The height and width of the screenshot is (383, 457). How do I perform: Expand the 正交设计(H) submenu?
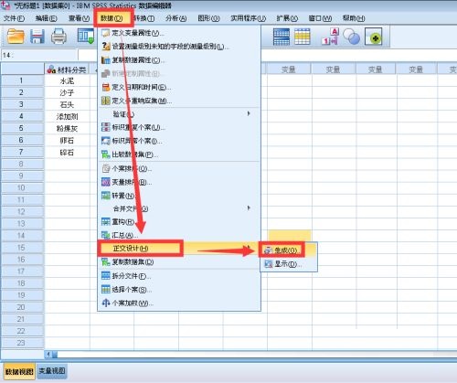coord(179,249)
